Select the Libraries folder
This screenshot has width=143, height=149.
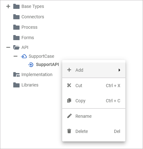tap(26, 85)
